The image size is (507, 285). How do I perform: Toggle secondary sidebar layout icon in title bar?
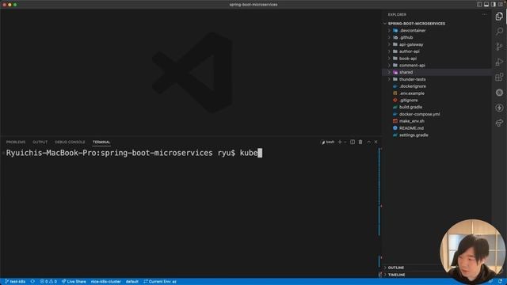pyautogui.click(x=494, y=5)
